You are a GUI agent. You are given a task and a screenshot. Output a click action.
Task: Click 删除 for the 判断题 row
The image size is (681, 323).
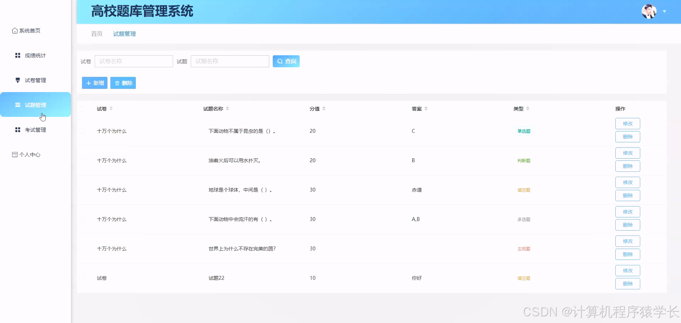[x=628, y=166]
